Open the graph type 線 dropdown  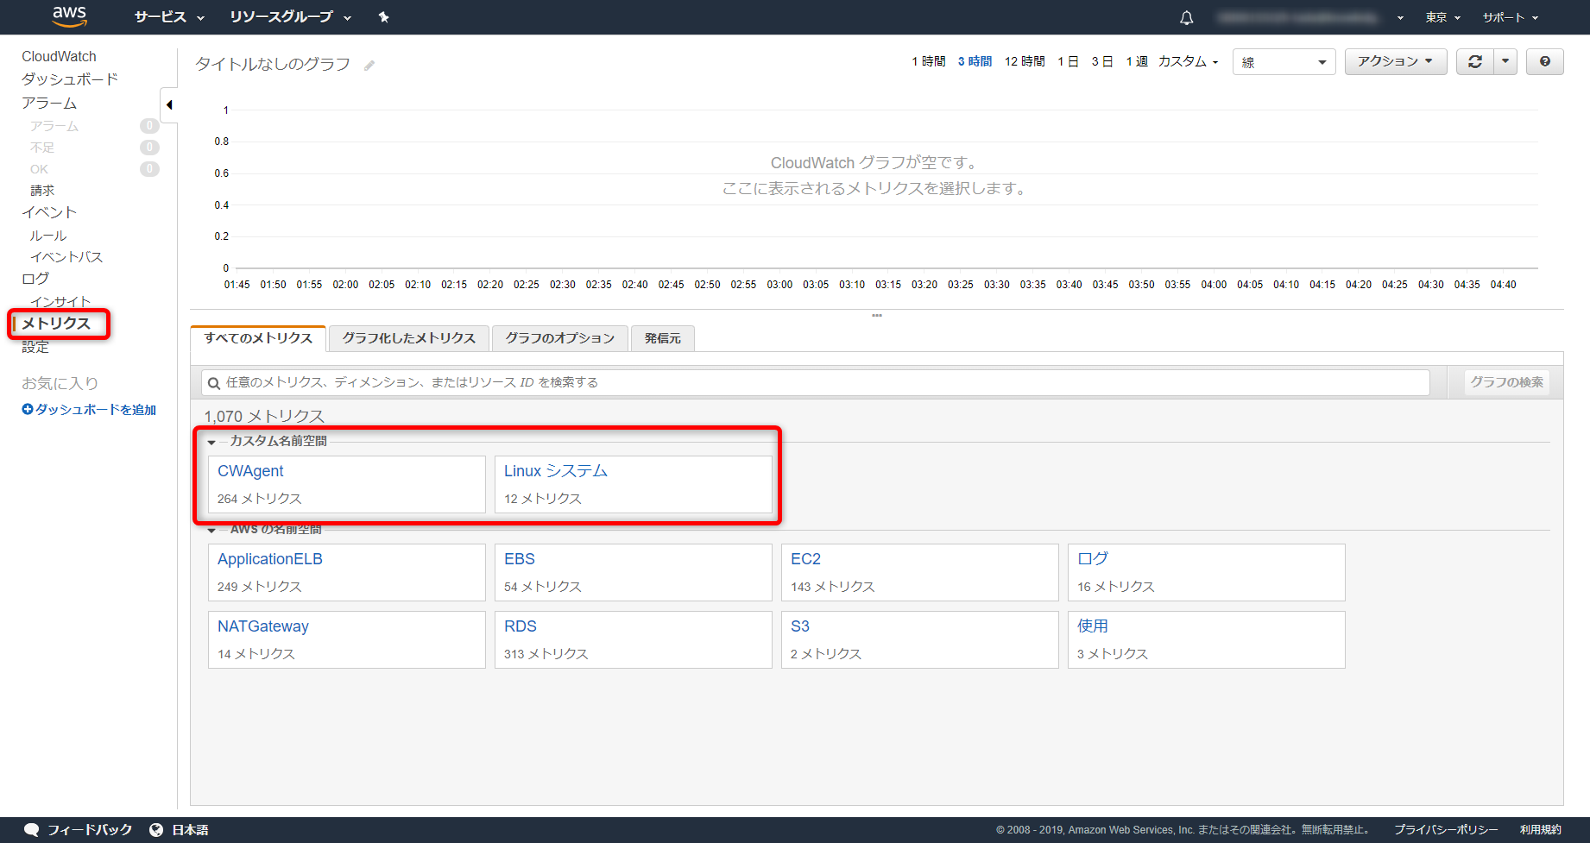coord(1284,61)
